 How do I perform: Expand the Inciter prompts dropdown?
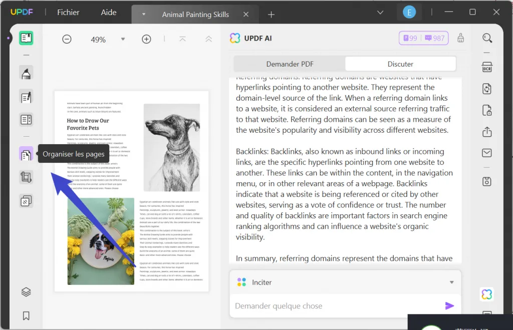pyautogui.click(x=452, y=282)
